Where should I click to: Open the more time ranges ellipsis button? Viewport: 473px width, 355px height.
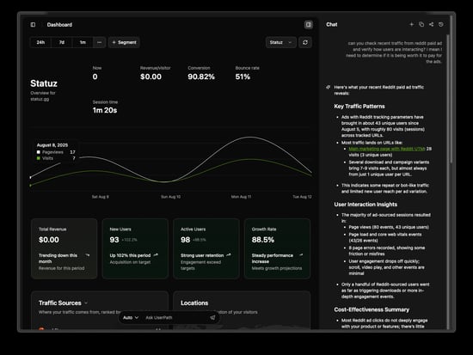pyautogui.click(x=99, y=42)
